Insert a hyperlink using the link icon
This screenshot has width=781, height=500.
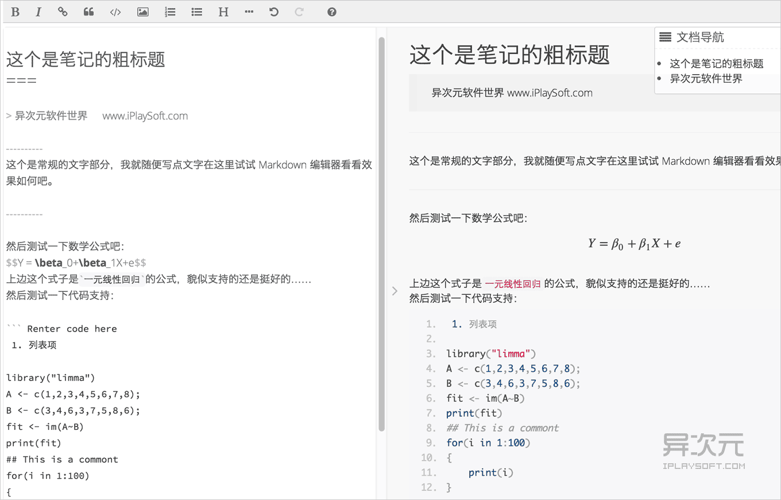(62, 11)
